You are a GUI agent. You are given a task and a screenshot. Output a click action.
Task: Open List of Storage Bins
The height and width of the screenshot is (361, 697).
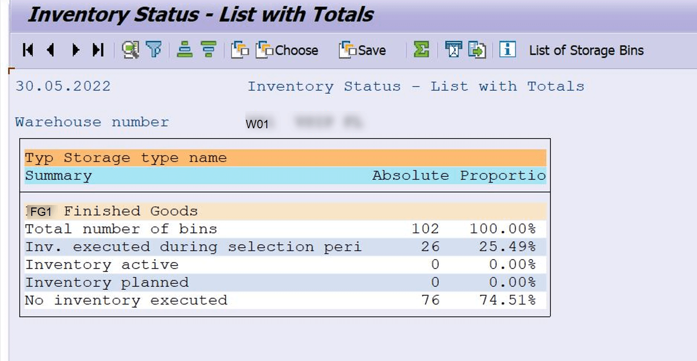tap(586, 50)
